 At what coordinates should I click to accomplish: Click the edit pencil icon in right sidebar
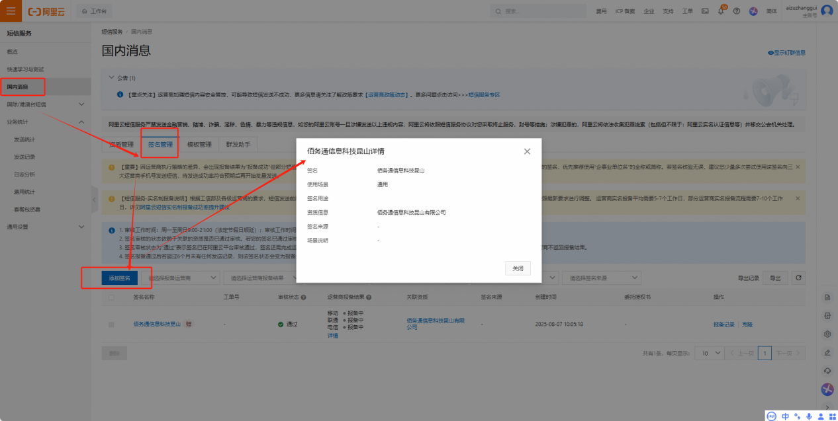(827, 352)
